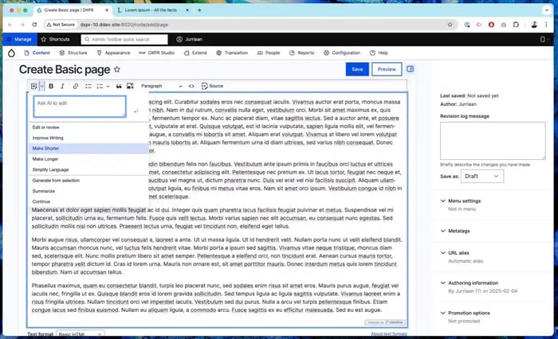Open the Manage toolbar menu
The height and width of the screenshot is (339, 558).
pos(20,39)
